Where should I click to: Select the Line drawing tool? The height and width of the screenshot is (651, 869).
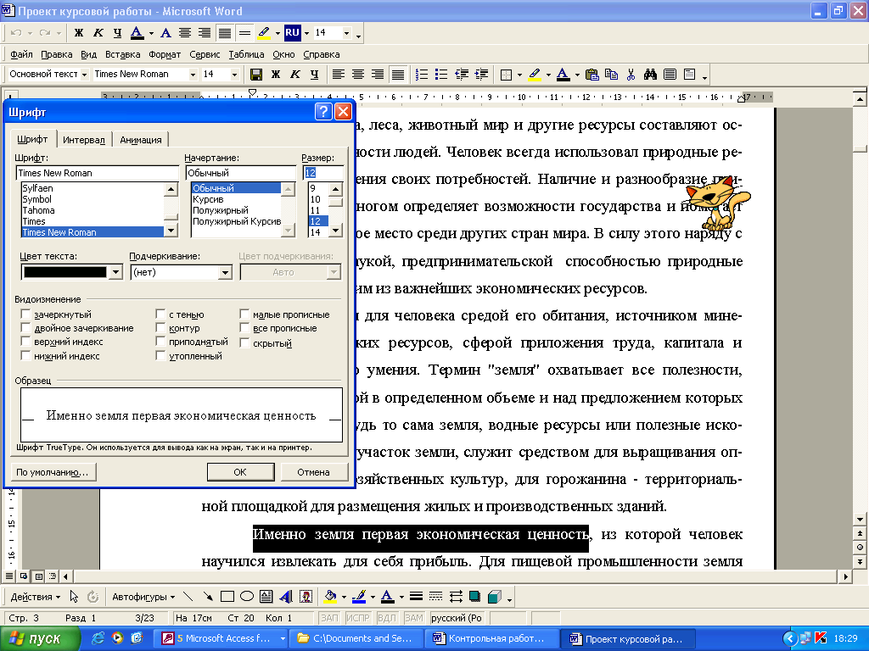click(x=188, y=596)
